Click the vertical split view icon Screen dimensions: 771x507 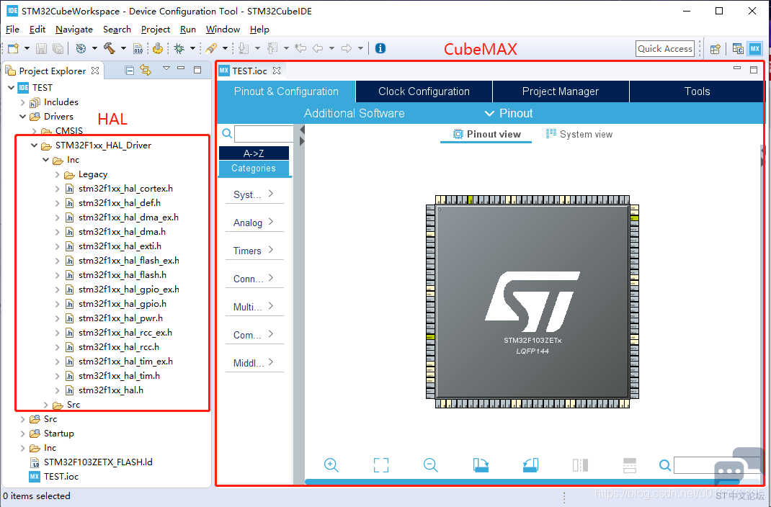[x=580, y=465]
